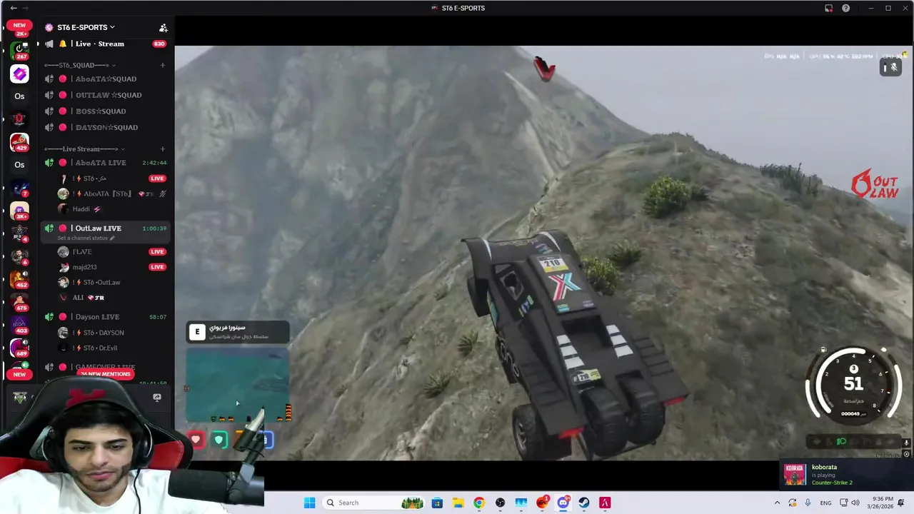Add a channel to Live Stream category
914x514 pixels.
coord(162,149)
